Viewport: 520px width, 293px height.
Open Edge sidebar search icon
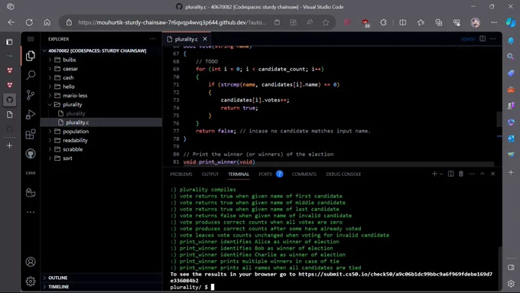tap(511, 57)
